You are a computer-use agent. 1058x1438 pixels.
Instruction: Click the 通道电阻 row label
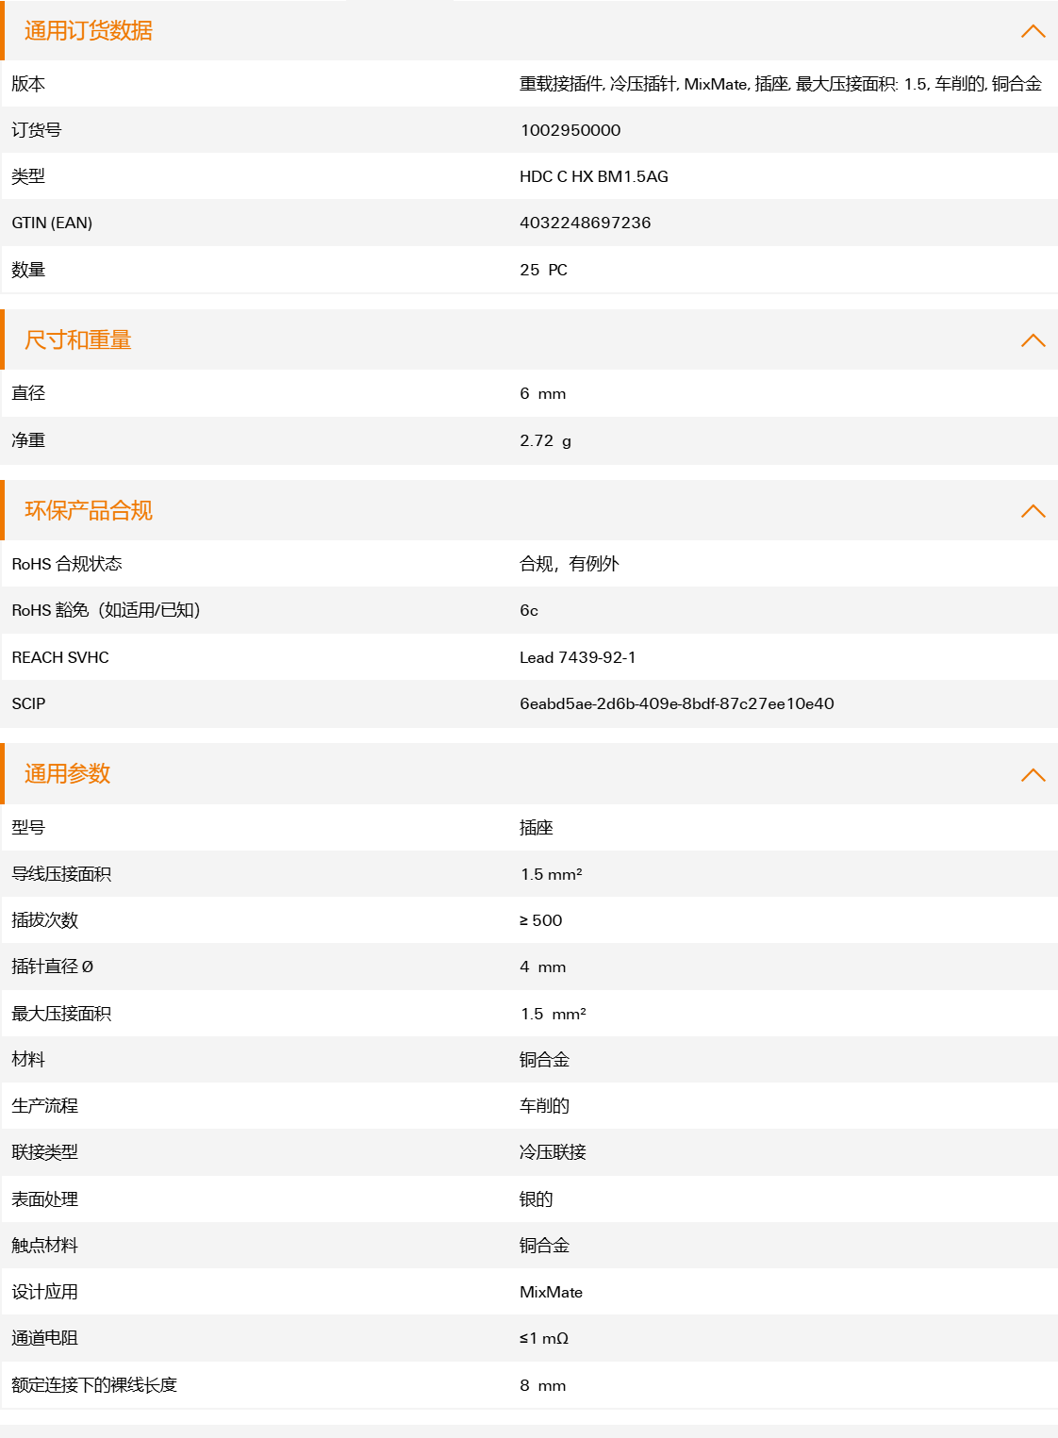[x=45, y=1338]
